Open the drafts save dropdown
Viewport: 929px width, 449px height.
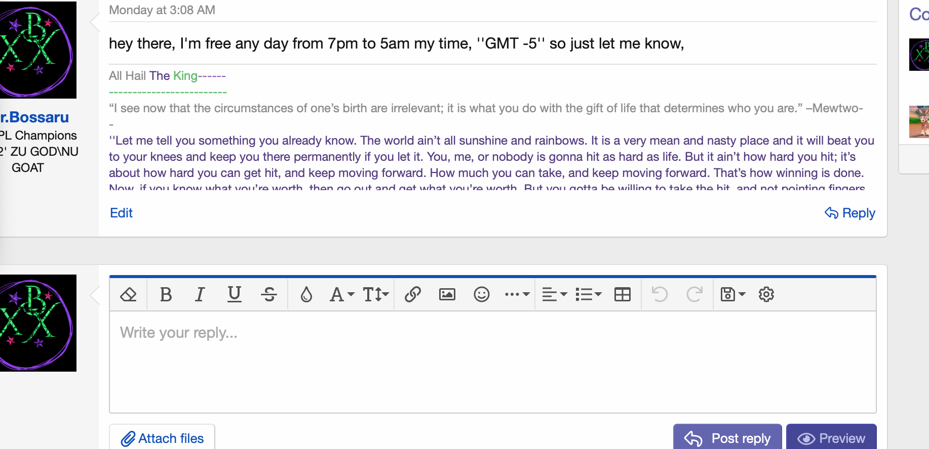[x=732, y=294]
